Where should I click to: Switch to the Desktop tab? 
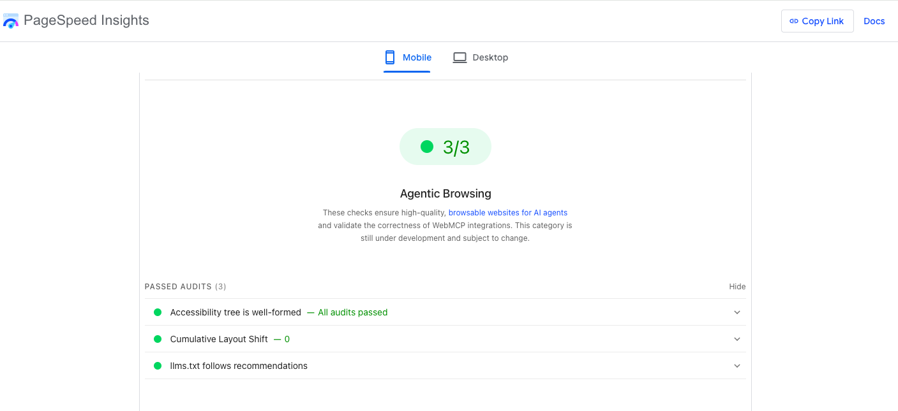pos(481,57)
